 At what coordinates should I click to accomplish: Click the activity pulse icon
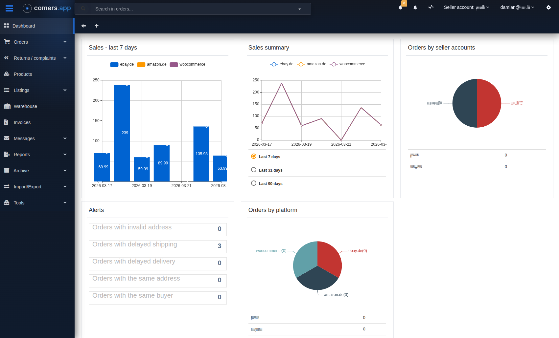tap(431, 7)
